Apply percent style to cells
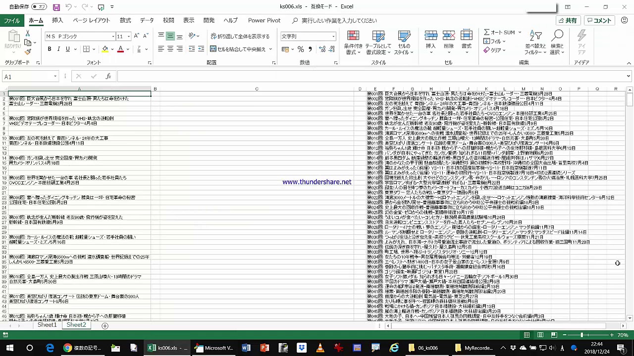Screen dimensions: 634x356 click(301, 49)
